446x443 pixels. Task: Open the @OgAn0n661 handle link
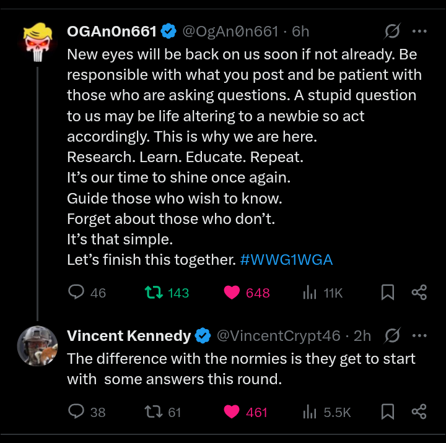[230, 31]
